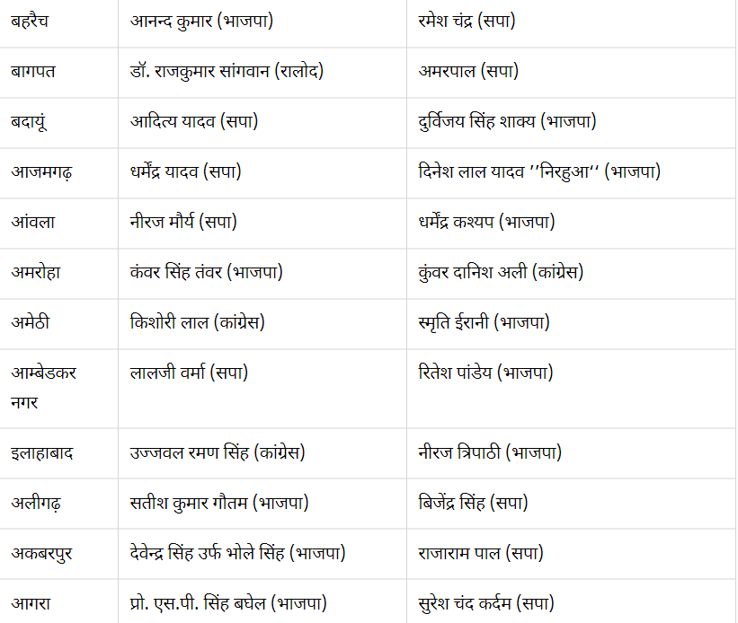Viewport: 738px width, 623px height.
Task: Click दिनेश लाल यादव निरहुआ entry
Action: [x=539, y=172]
